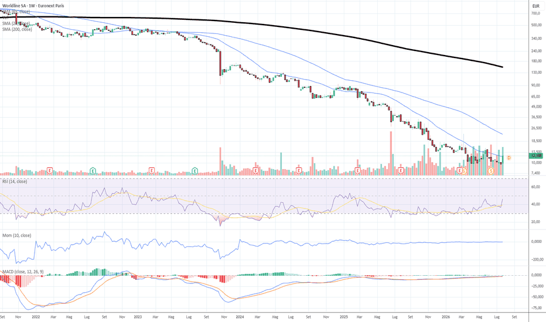This screenshot has width=546, height=322.
Task: Open the red E earnings marker in summer 2025
Action: coord(401,171)
